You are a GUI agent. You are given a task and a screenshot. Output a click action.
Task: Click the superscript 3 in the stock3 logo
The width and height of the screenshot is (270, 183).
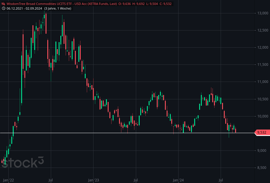coord(42,159)
